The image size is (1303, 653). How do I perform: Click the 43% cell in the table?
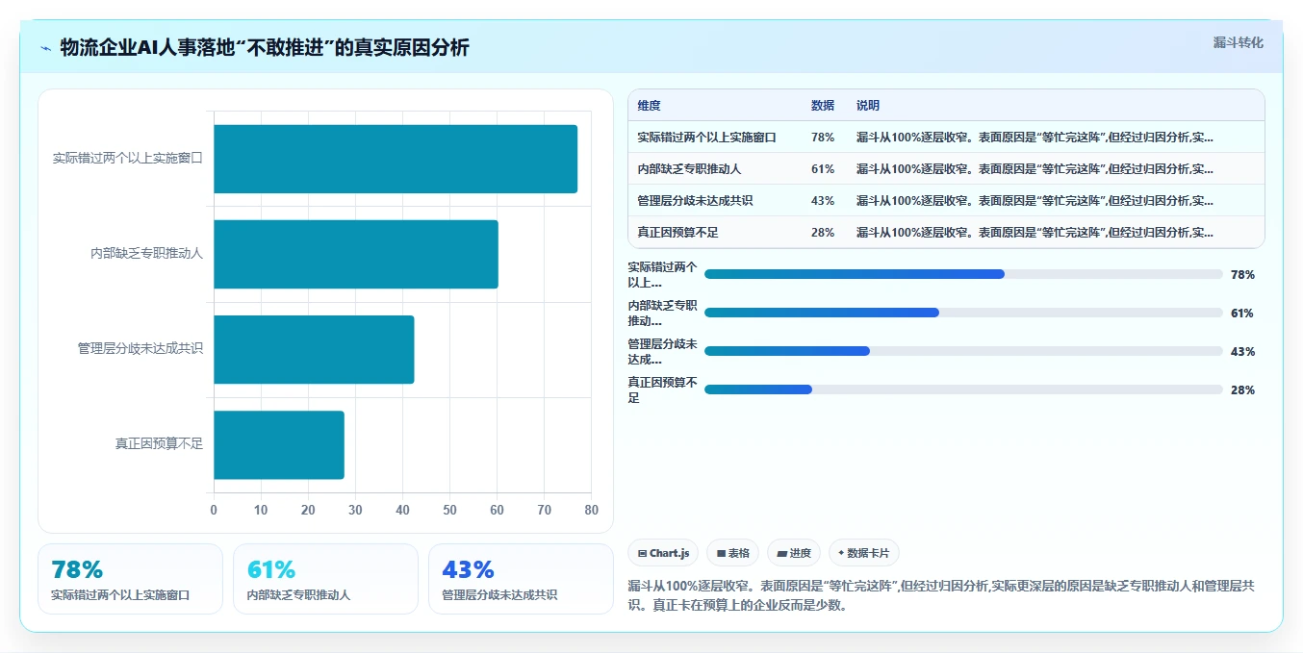[823, 200]
